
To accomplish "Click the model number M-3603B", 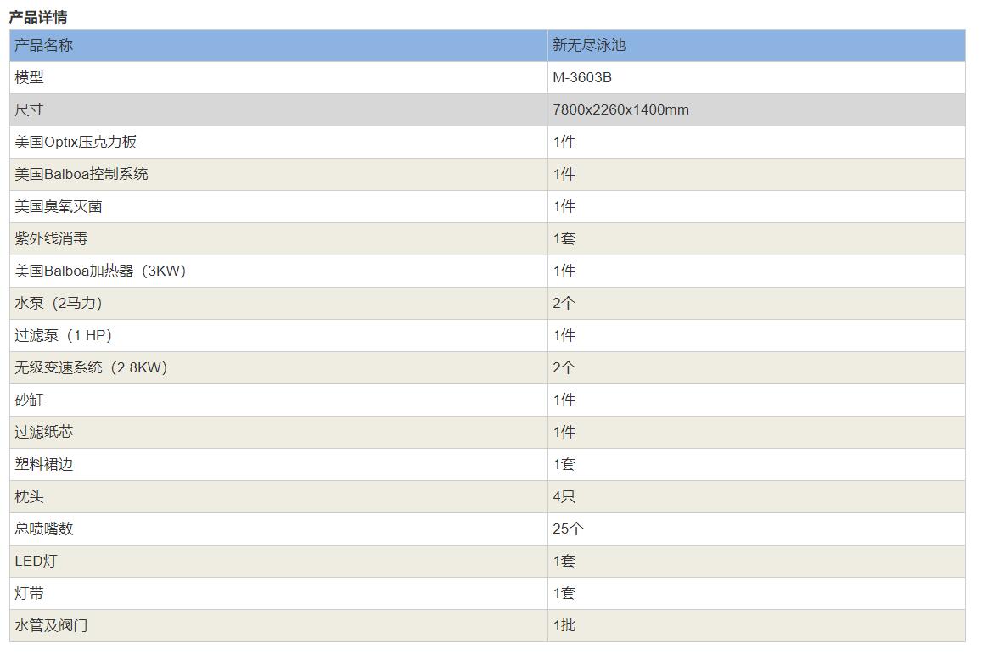I will [x=582, y=78].
